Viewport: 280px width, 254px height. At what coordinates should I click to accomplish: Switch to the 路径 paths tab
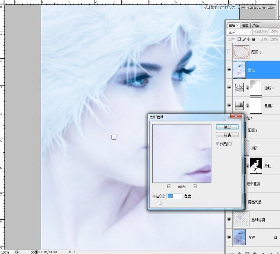[x=255, y=25]
